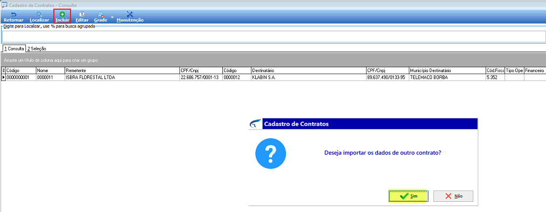Click the window icon in title bar
The height and width of the screenshot is (212, 546).
[x=4, y=5]
